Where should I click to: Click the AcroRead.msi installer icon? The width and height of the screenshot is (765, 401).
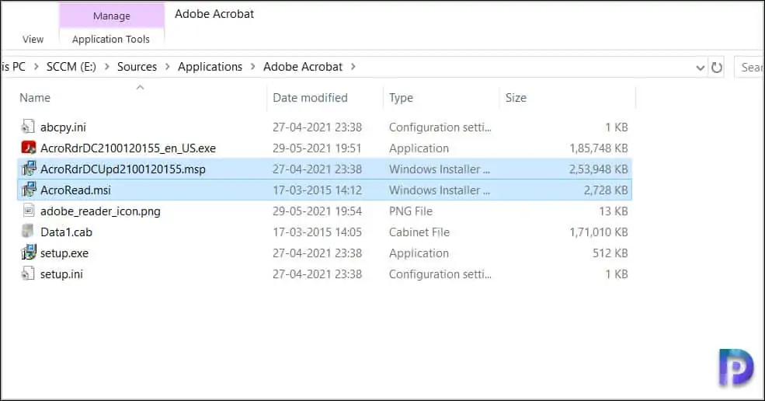[x=28, y=190]
